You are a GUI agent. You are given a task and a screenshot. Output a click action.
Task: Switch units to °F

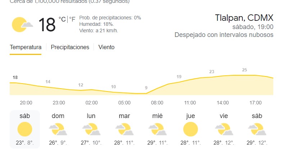click(72, 19)
